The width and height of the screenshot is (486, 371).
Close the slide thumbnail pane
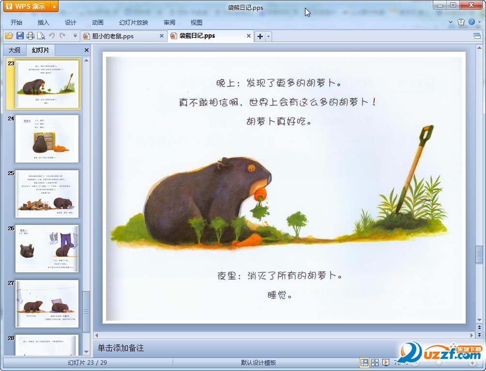click(87, 50)
